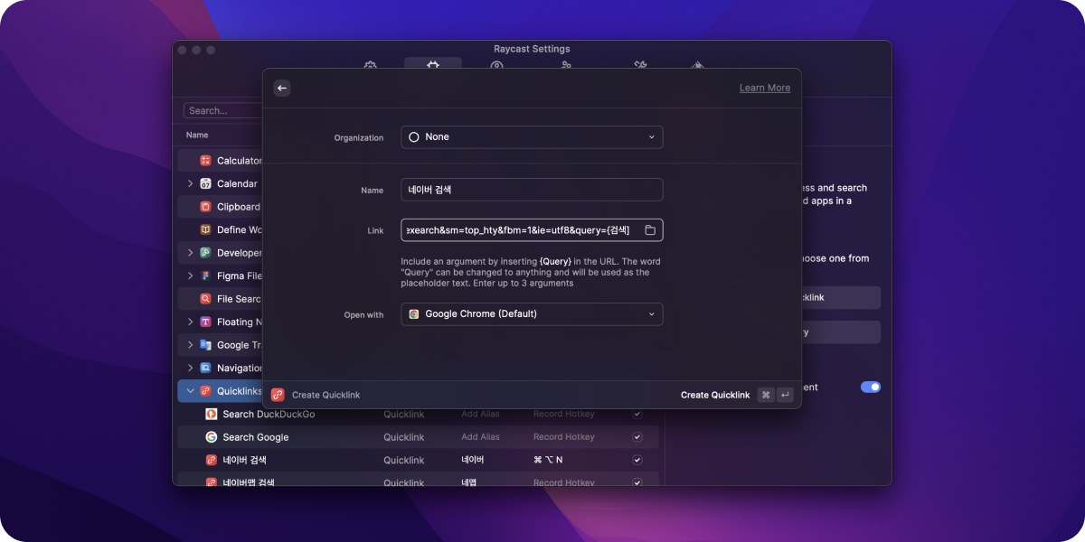Click the File Search extension icon
This screenshot has height=542, width=1085.
pyautogui.click(x=205, y=299)
